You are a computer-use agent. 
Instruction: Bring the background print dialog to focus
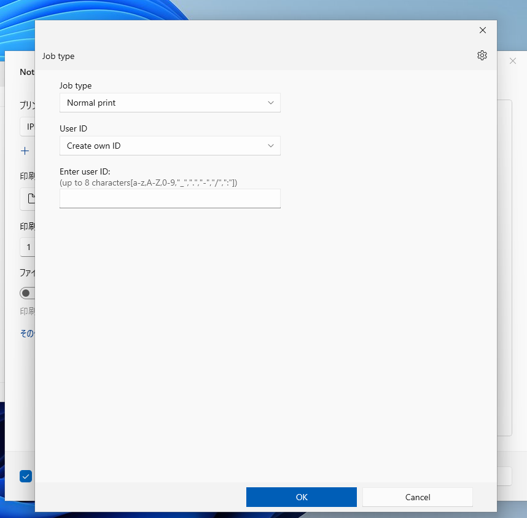pyautogui.click(x=512, y=246)
